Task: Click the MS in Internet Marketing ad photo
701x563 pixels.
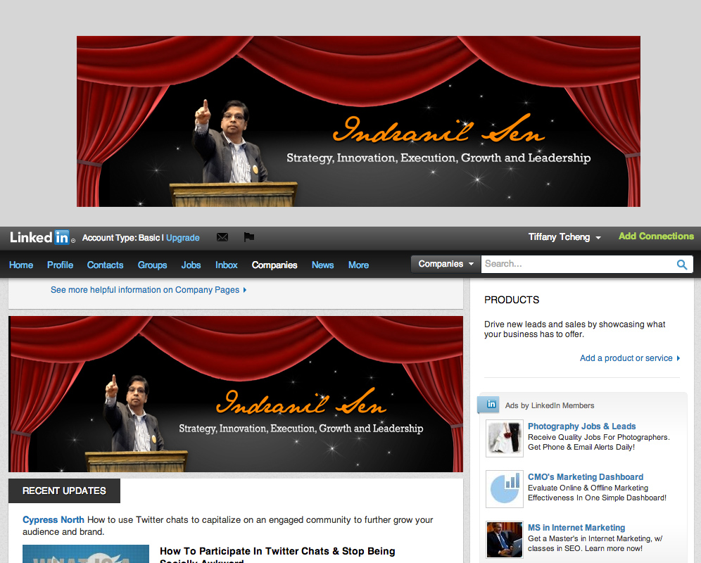Action: [504, 539]
